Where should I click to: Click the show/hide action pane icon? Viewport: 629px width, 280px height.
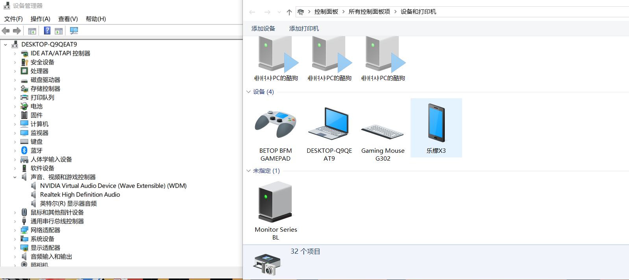[59, 31]
